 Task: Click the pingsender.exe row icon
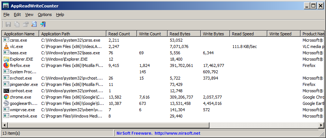pos(6,84)
